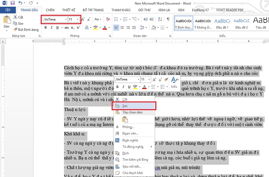Increase the paragraph indent in the ribbon
Screen dimensions: 269x177
coord(152,19)
